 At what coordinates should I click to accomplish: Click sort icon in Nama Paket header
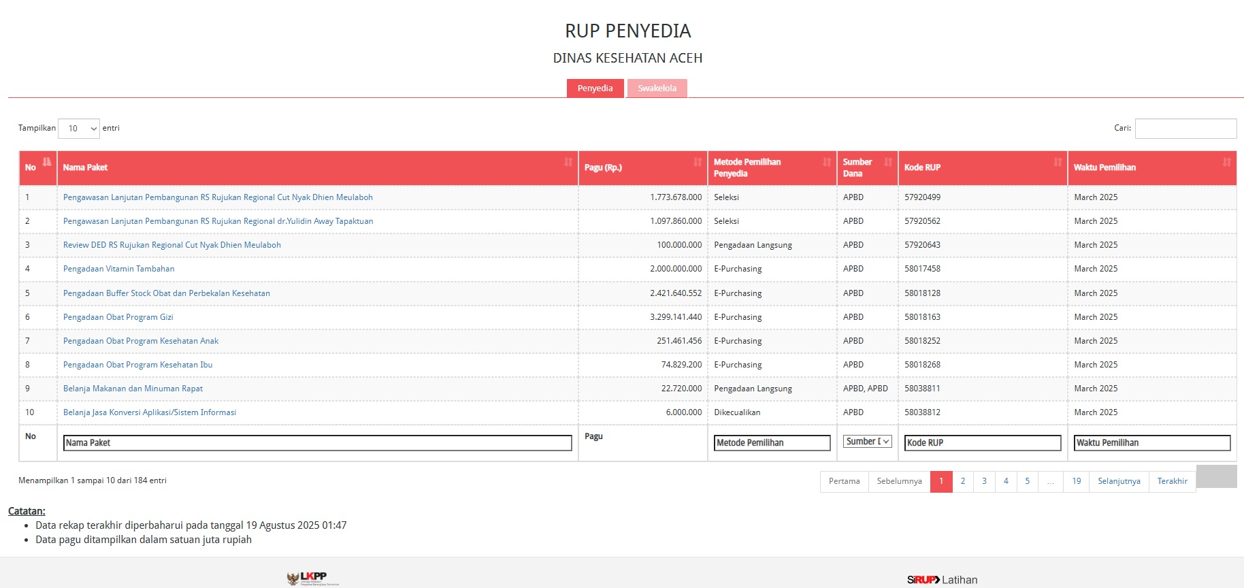coord(568,162)
